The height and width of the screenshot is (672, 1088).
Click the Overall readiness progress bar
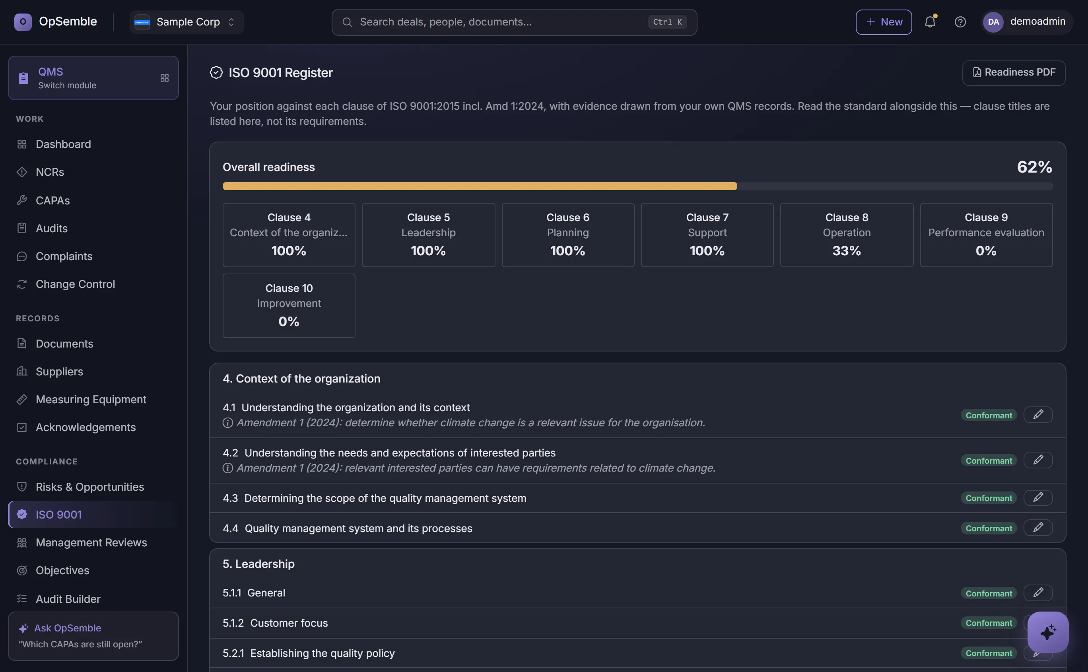tap(637, 186)
